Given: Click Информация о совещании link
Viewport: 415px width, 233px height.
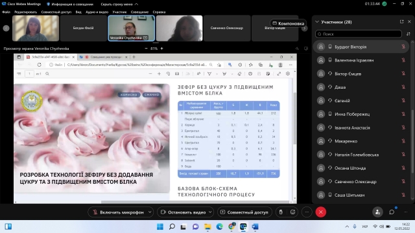Looking at the screenshot, I should pyautogui.click(x=70, y=4).
